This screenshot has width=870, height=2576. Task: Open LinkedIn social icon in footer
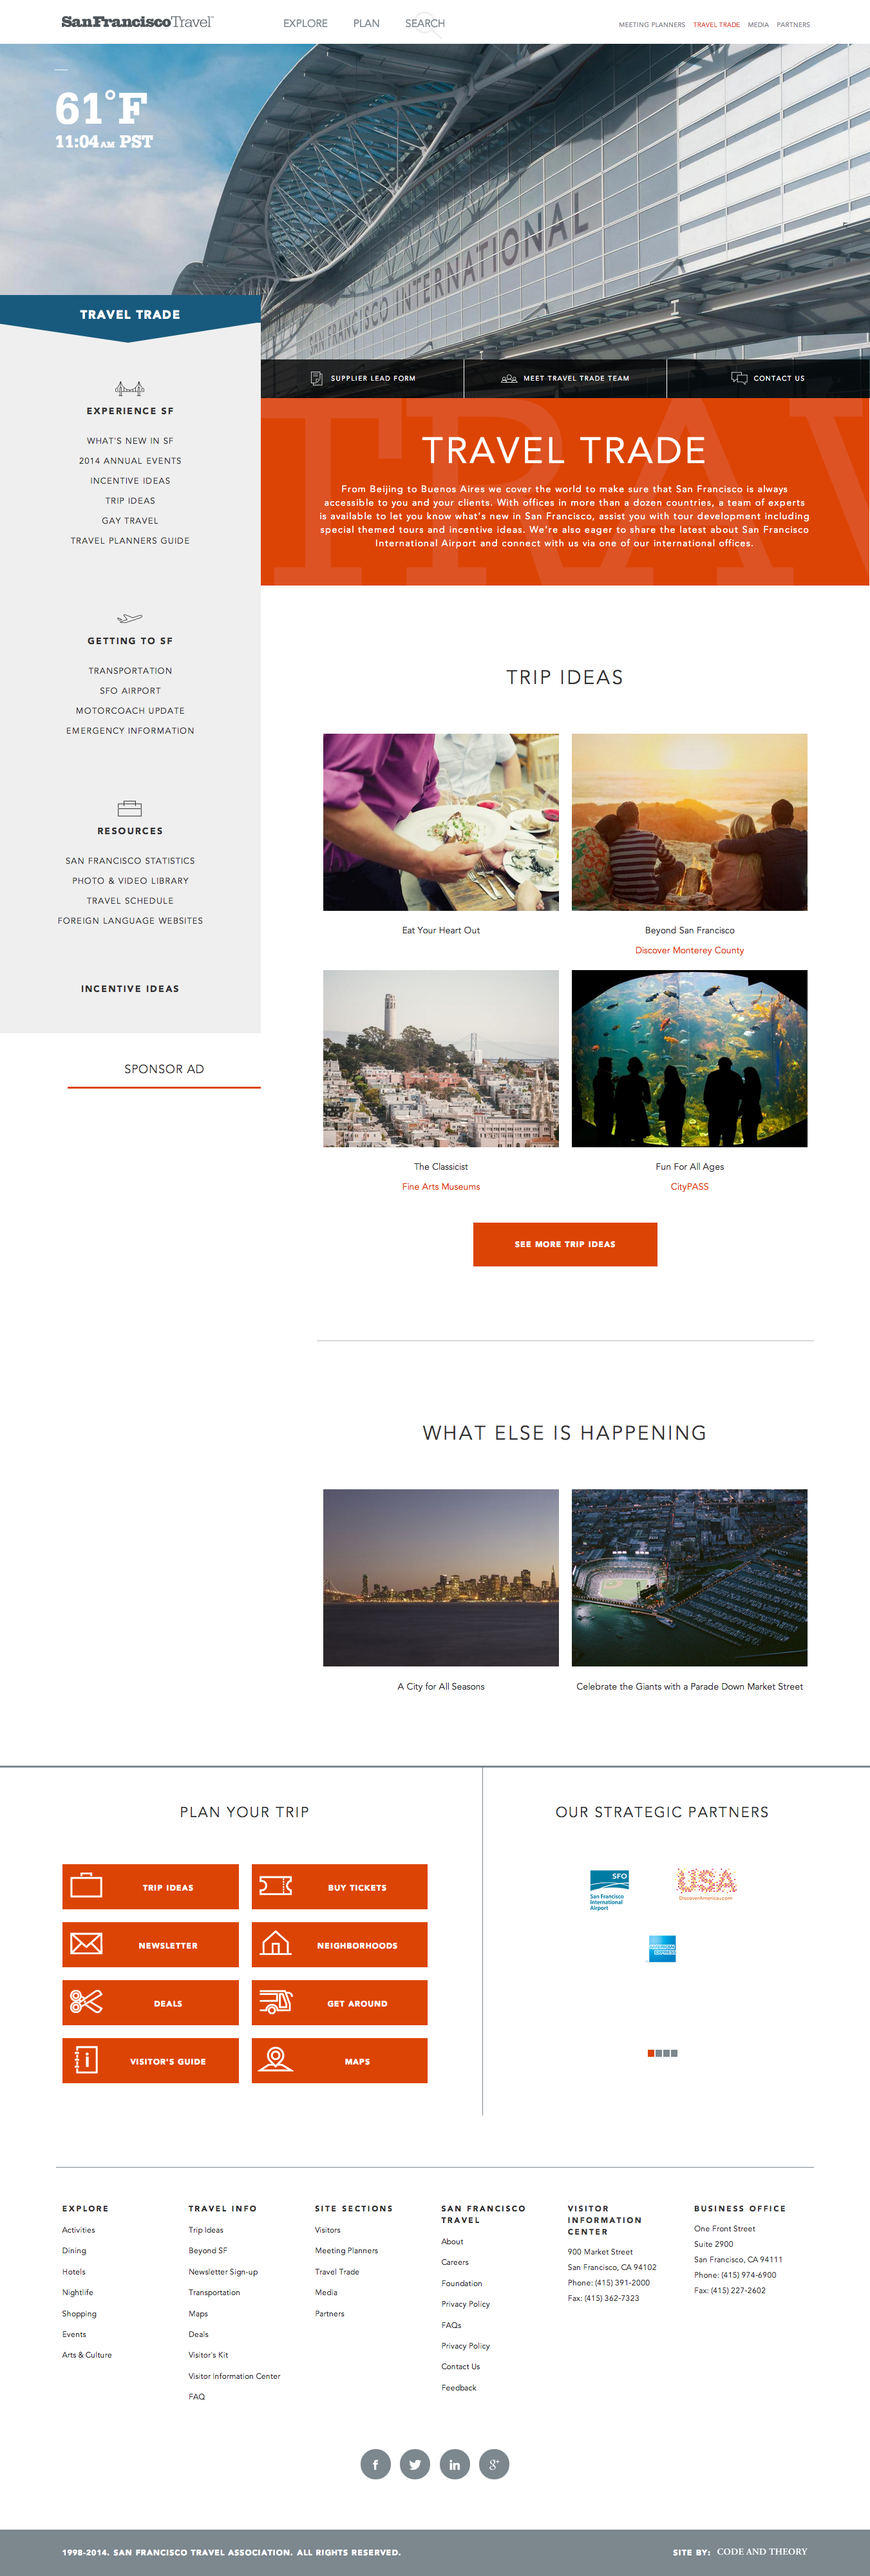[x=455, y=2464]
